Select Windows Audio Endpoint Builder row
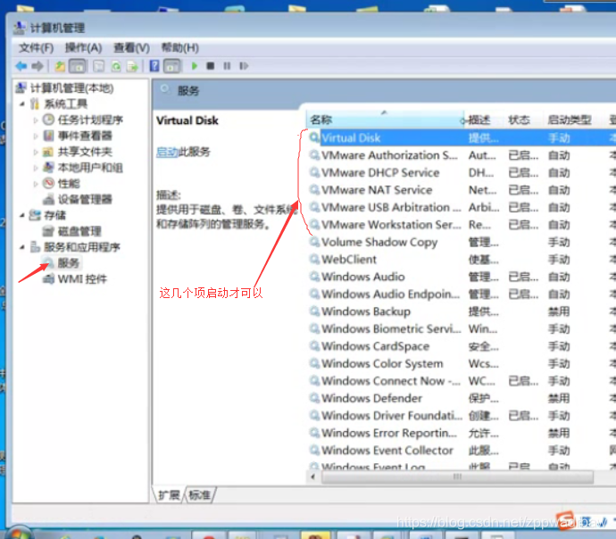 click(x=462, y=294)
